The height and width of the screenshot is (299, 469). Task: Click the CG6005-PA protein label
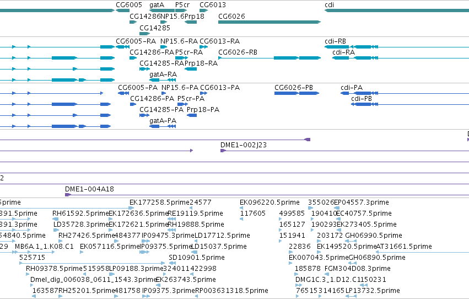tap(138, 87)
